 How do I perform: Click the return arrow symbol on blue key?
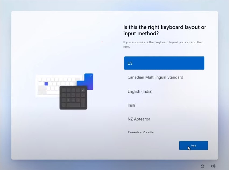point(91,76)
